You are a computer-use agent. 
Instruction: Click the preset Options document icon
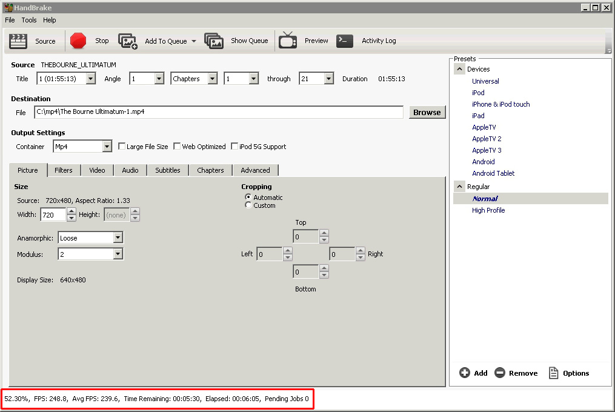553,373
